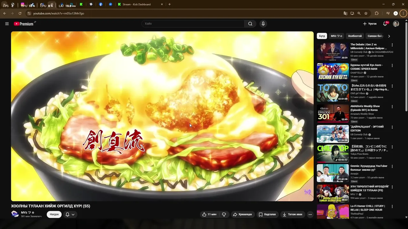The width and height of the screenshot is (408, 229).
Task: Start voice search with microphone icon
Action: coord(263,24)
